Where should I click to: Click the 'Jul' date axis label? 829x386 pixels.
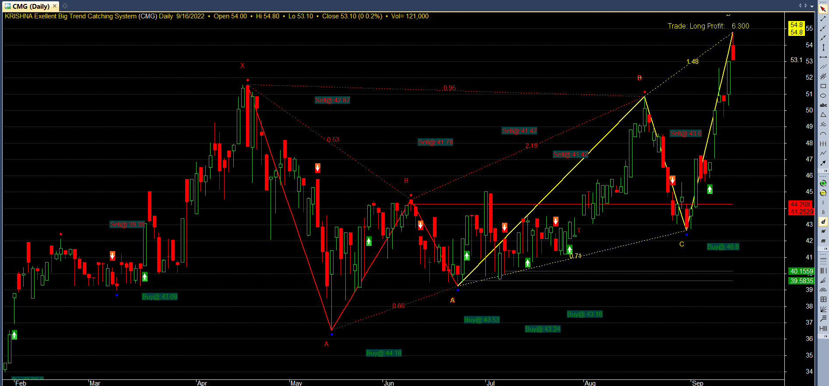point(491,383)
